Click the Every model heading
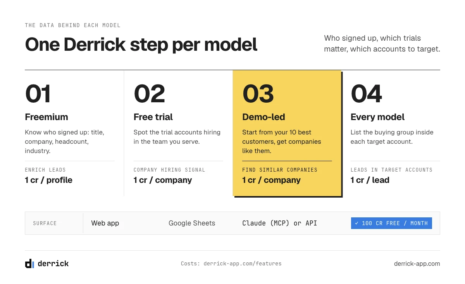The image size is (465, 284). pos(377,117)
